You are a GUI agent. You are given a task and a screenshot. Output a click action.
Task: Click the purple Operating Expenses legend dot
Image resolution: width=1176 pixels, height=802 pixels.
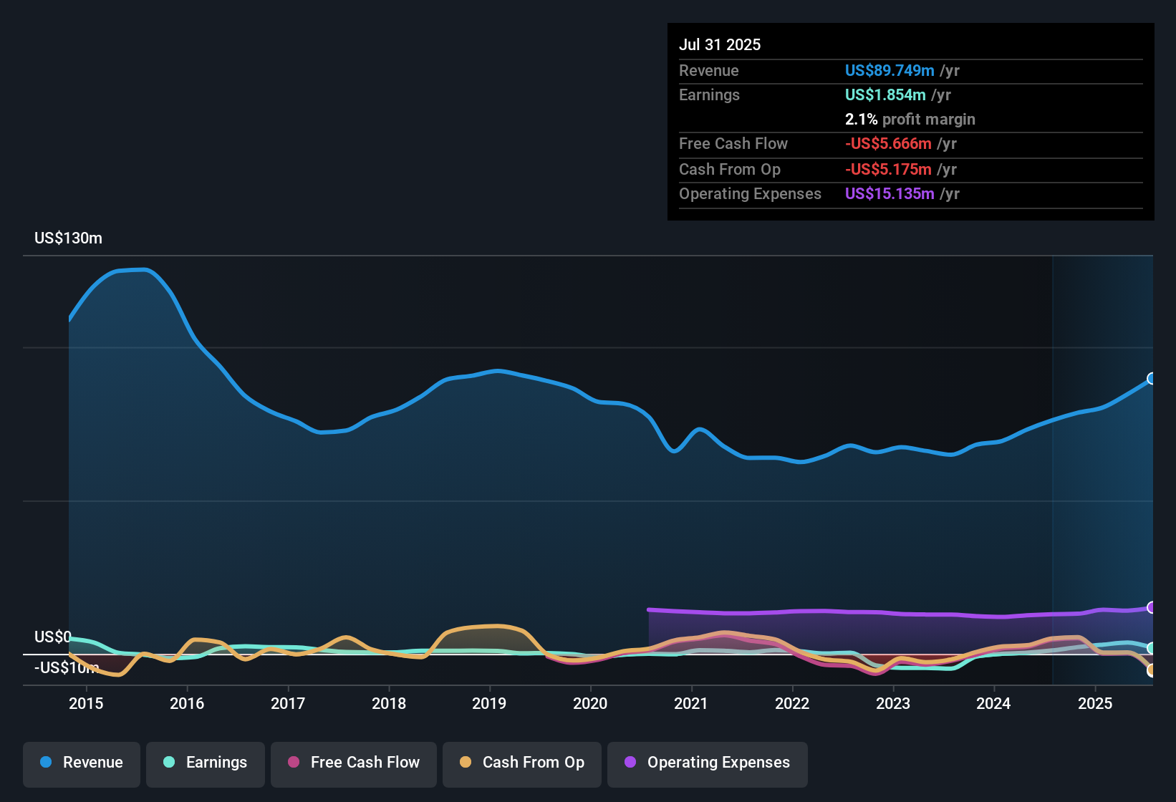630,763
